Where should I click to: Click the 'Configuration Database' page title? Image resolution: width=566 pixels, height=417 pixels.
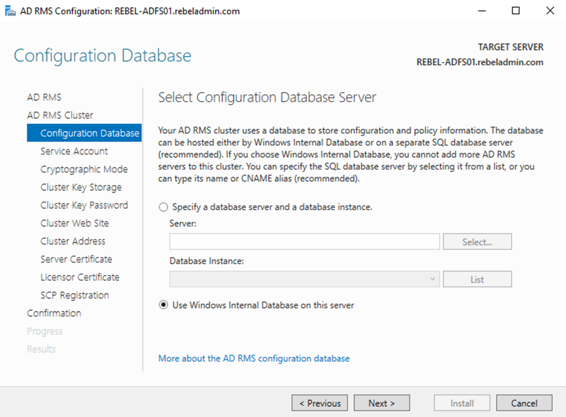[x=103, y=55]
